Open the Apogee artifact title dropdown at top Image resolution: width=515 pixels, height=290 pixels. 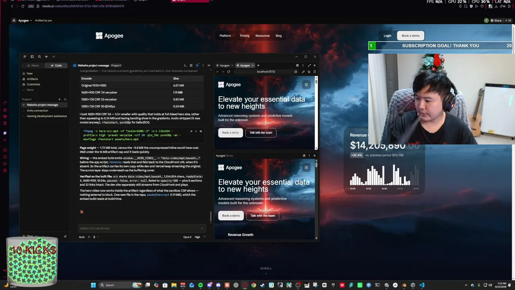25,21
